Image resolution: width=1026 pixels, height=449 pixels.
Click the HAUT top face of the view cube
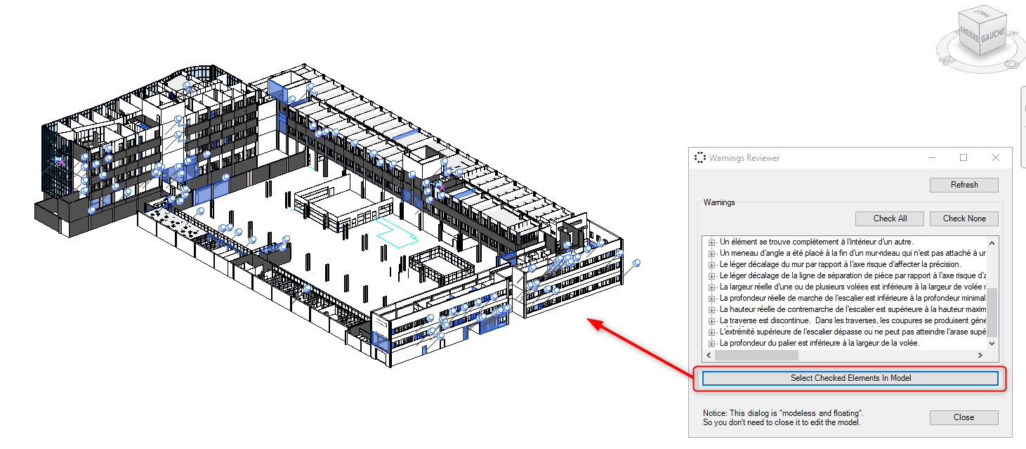(983, 15)
